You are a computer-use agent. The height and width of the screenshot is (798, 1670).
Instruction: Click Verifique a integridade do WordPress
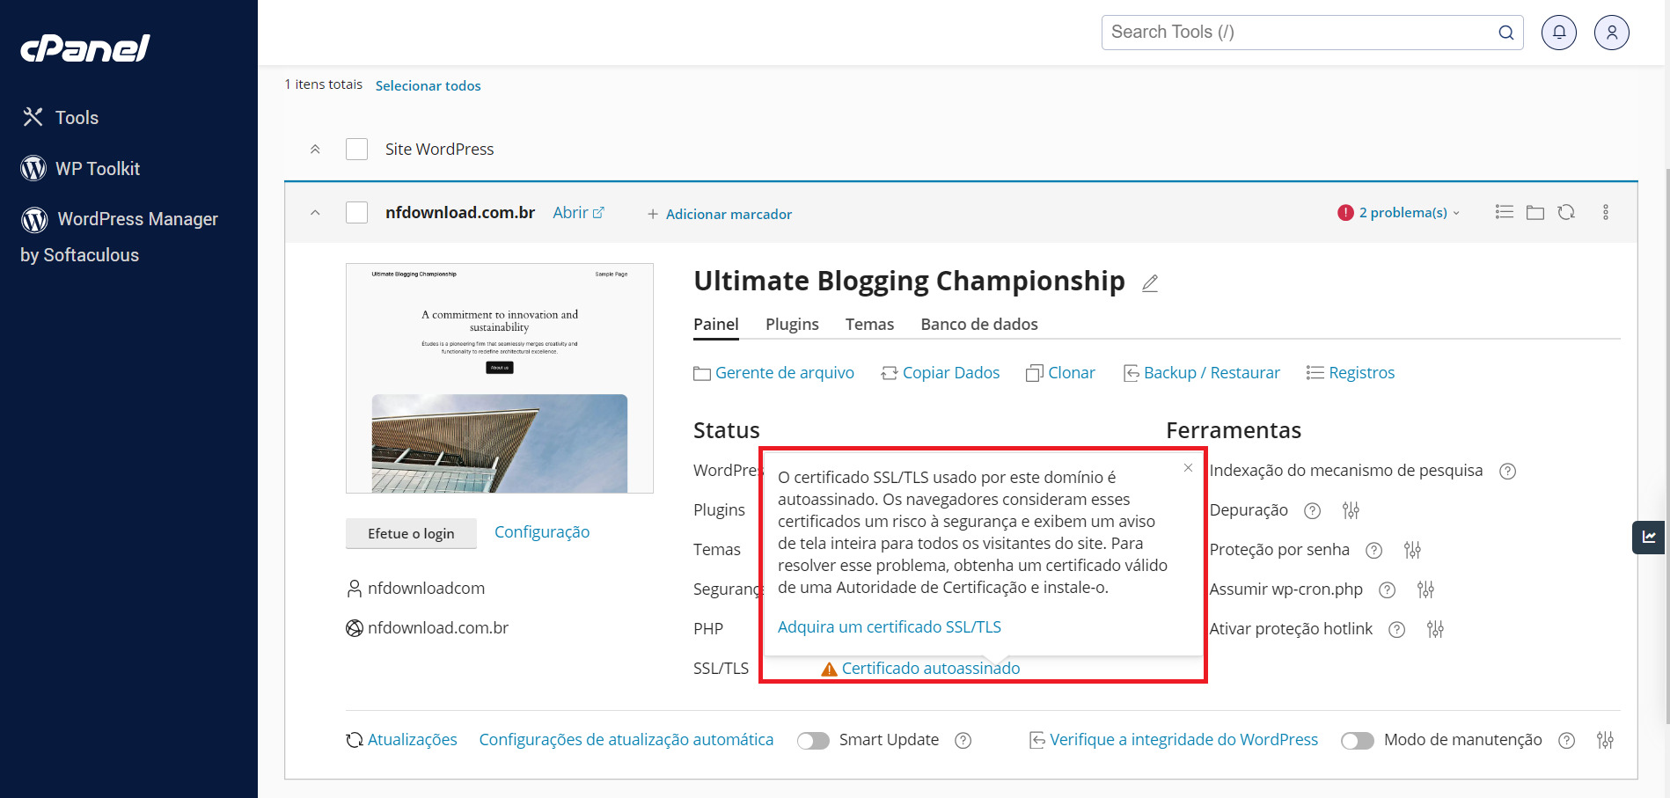(1174, 740)
